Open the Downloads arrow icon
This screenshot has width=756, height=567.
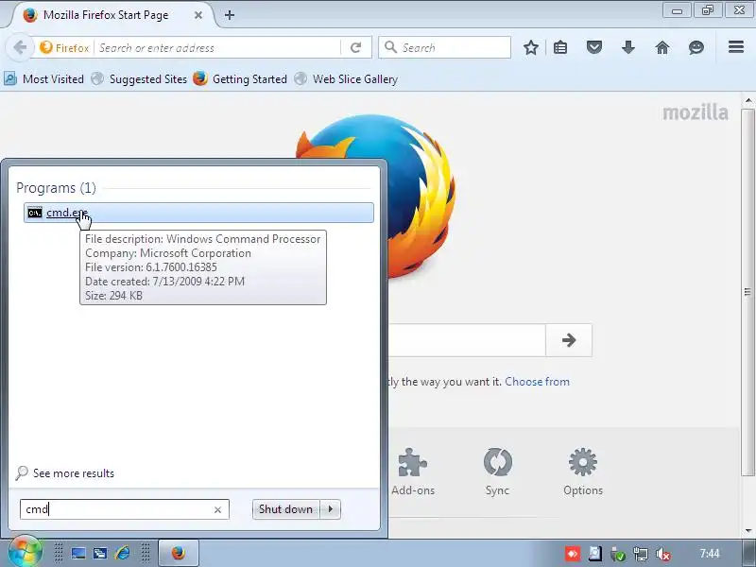pyautogui.click(x=627, y=47)
